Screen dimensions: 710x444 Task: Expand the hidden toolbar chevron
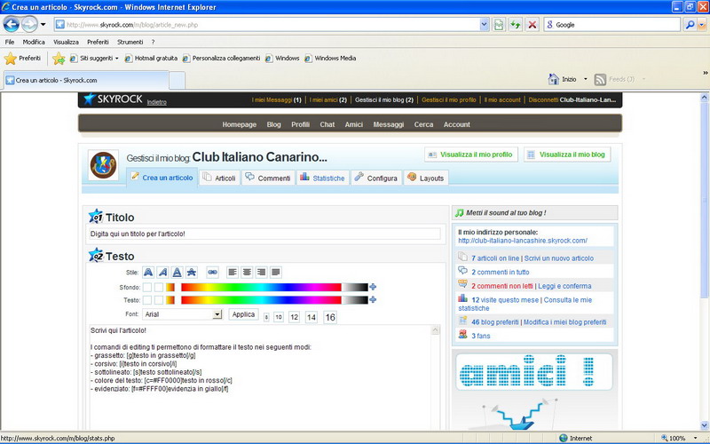(x=705, y=73)
